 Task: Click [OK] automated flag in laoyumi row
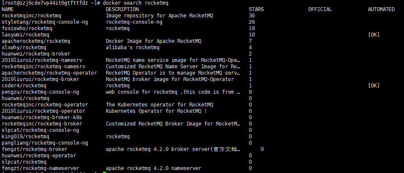tap(374, 35)
